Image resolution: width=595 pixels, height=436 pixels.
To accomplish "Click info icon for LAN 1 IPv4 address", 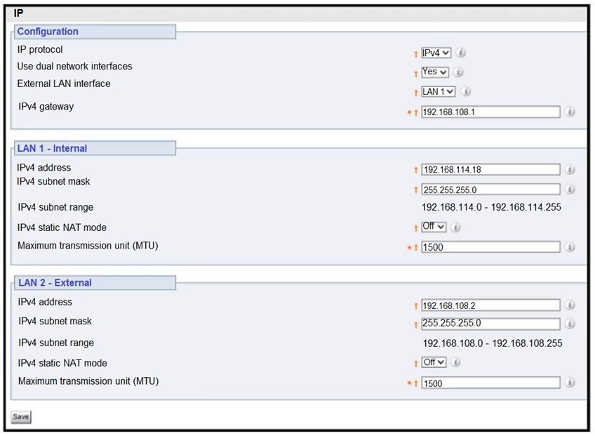I will pos(570,169).
